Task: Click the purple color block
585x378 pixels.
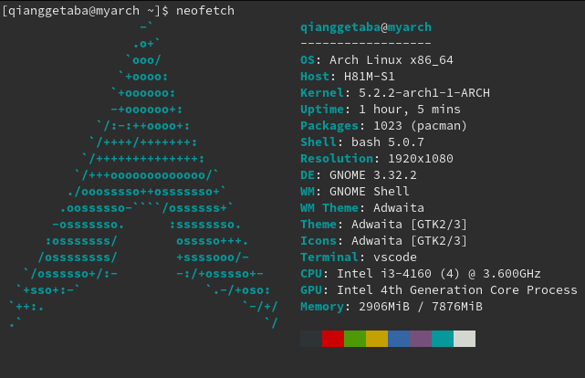Action: 421,339
